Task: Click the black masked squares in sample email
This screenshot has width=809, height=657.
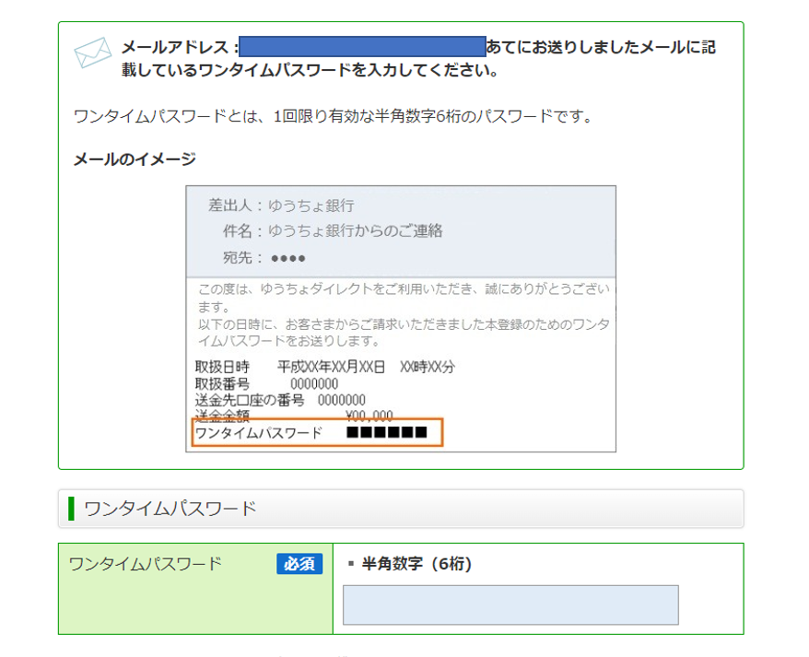Action: click(x=387, y=432)
